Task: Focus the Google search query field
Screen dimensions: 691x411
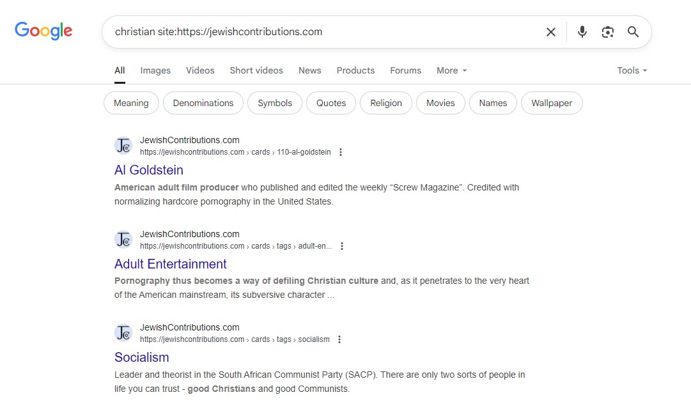Action: click(326, 32)
